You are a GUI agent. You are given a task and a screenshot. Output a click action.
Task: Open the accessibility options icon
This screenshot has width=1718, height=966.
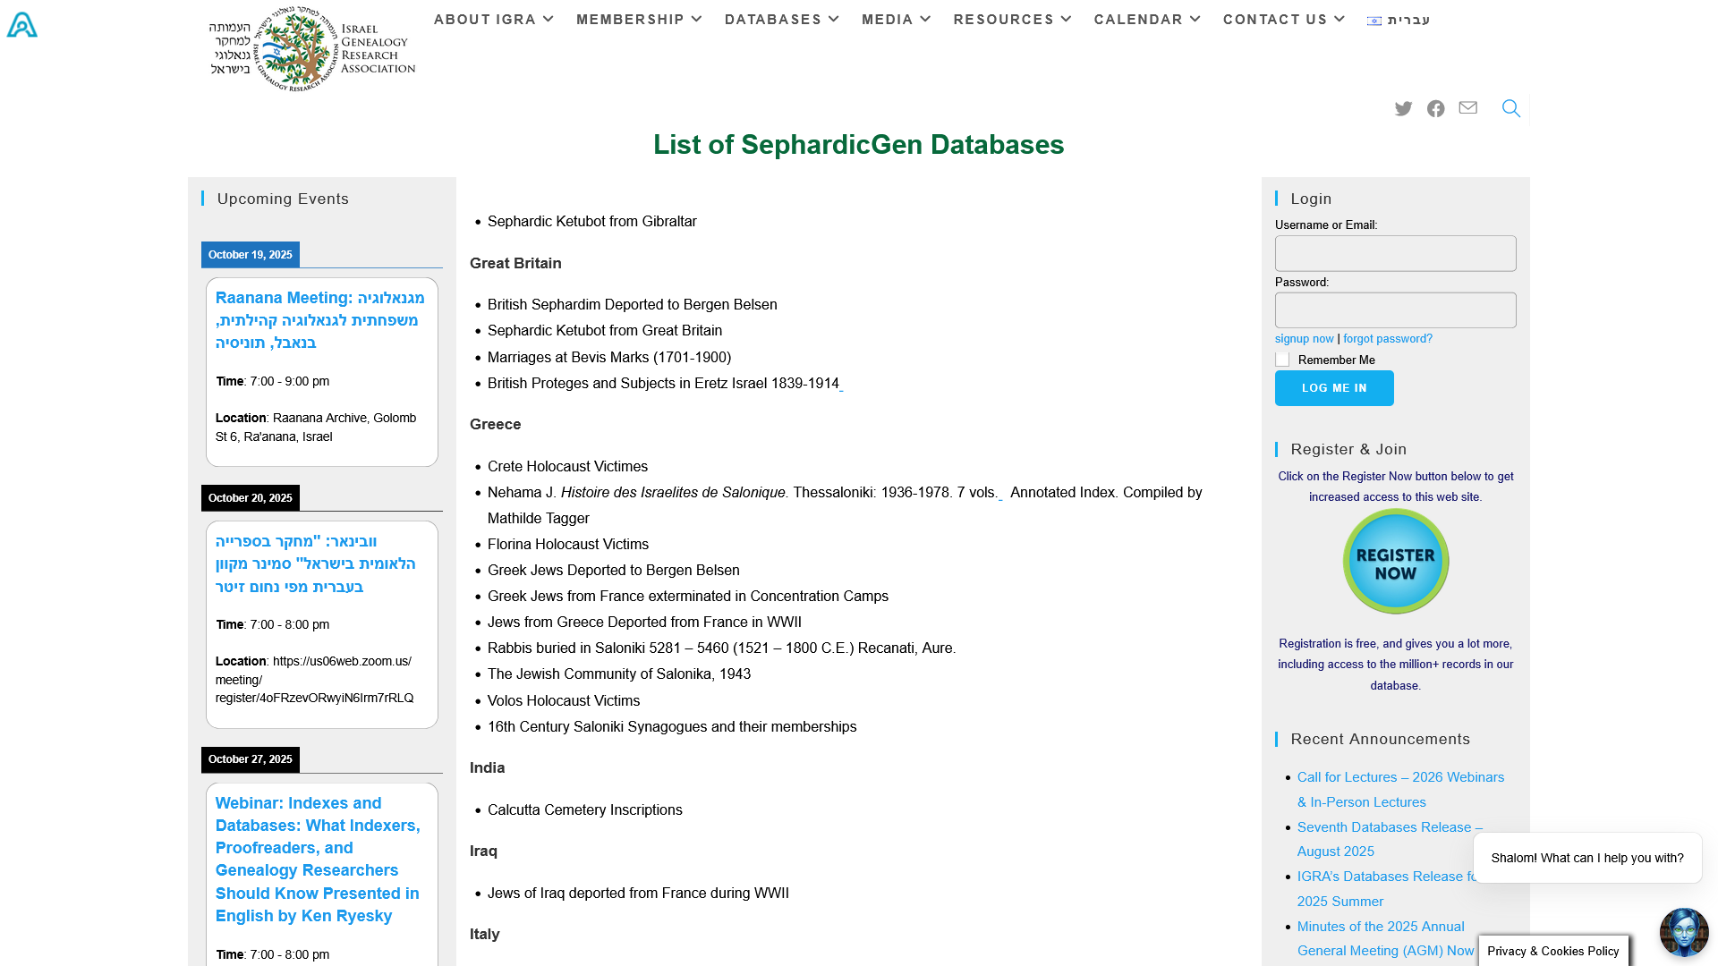click(21, 24)
